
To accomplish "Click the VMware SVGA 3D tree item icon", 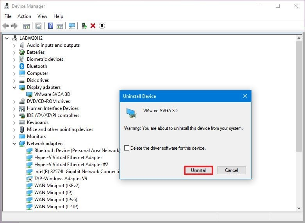I will point(29,94).
